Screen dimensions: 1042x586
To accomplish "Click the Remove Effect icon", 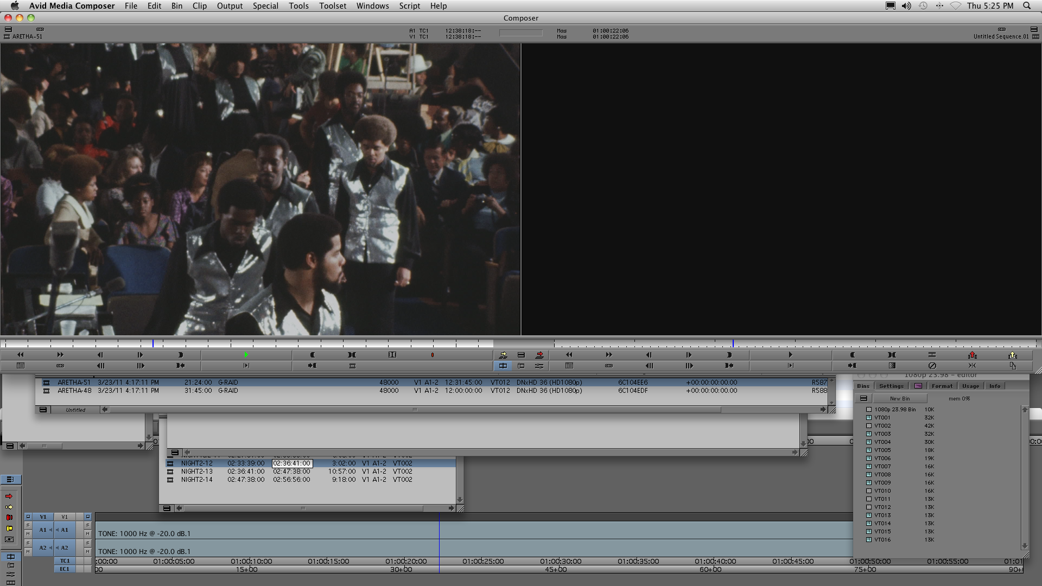I will pyautogui.click(x=932, y=366).
